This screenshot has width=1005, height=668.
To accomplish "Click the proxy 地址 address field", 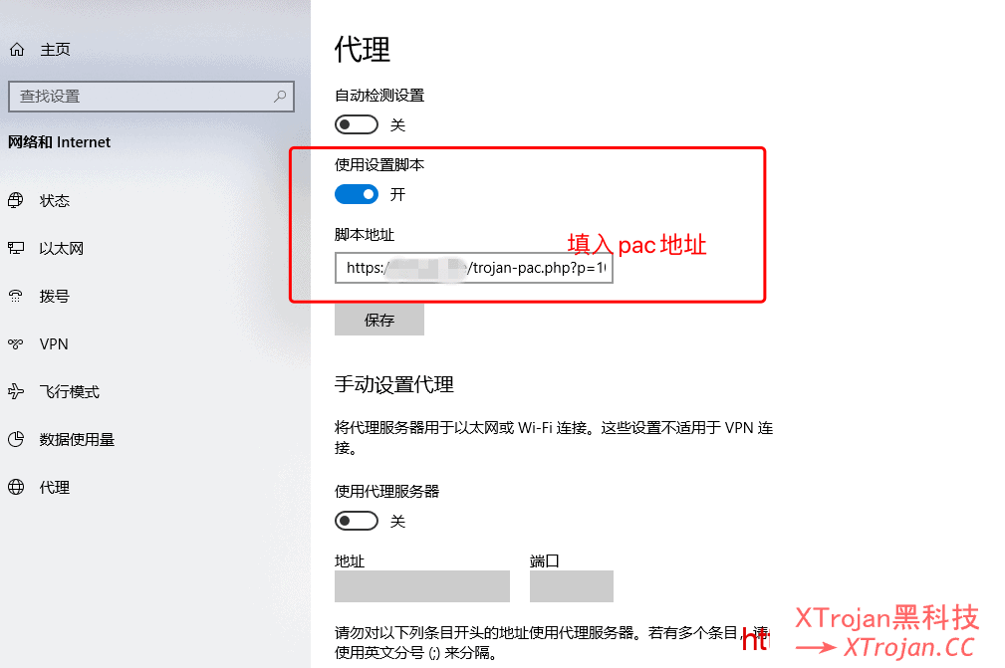I will point(422,586).
